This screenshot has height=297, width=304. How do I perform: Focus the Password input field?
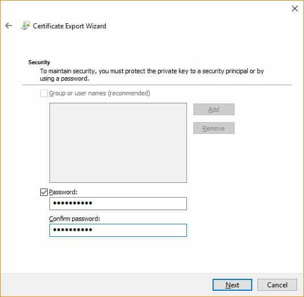click(x=118, y=203)
